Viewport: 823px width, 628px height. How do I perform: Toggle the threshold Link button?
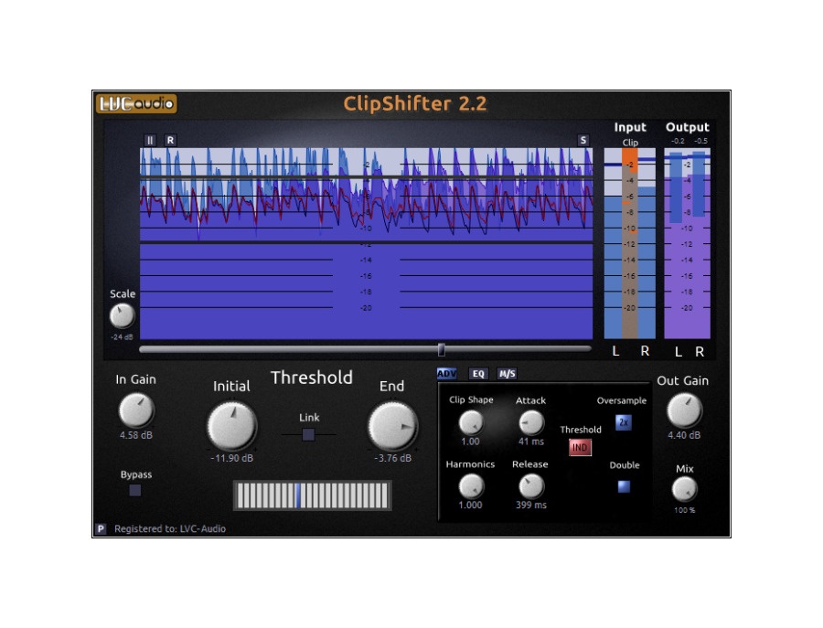tap(309, 434)
